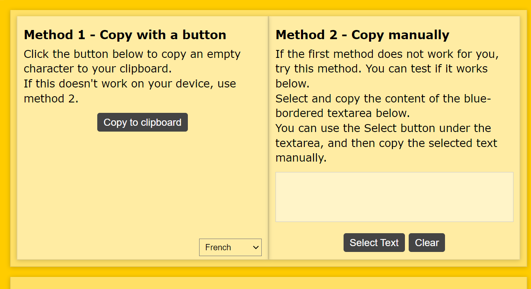The width and height of the screenshot is (531, 289).
Task: Open the French language dropdown
Action: coord(230,247)
